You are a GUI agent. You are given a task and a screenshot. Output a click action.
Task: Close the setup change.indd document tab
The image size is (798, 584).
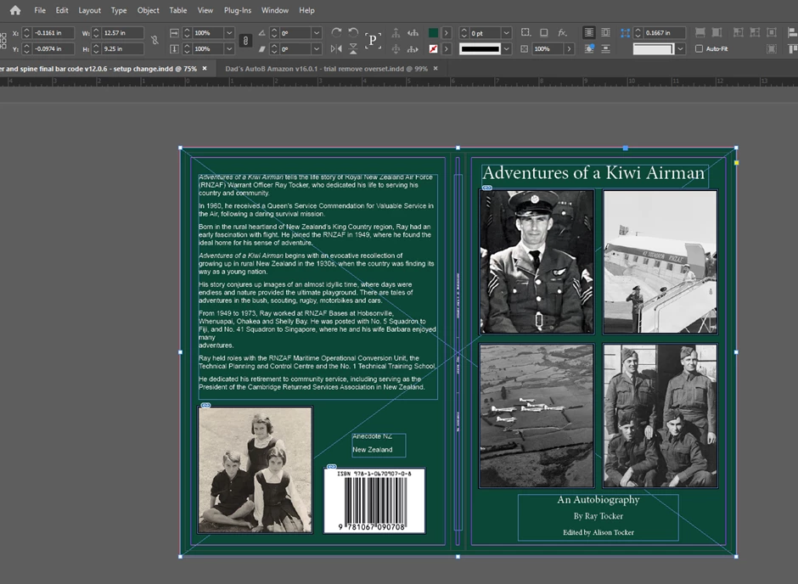(x=205, y=68)
